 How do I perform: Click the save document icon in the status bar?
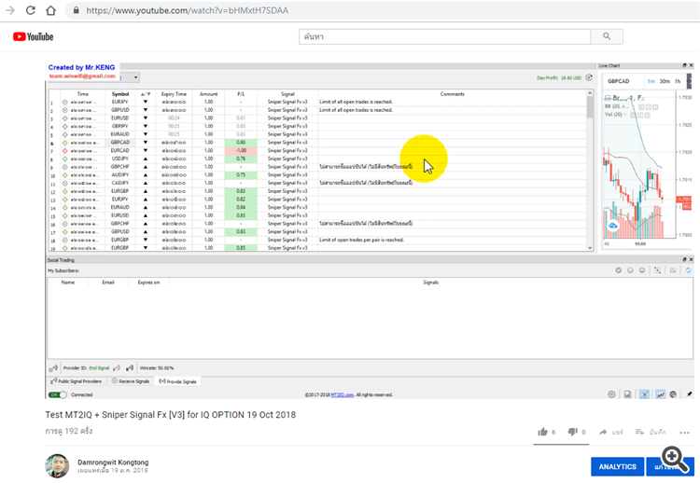[627, 394]
